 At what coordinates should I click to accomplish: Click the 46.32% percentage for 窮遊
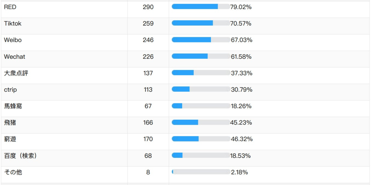tap(242, 139)
